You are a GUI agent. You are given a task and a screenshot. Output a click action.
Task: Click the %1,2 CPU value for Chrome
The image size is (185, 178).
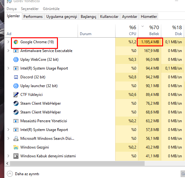point(132,42)
